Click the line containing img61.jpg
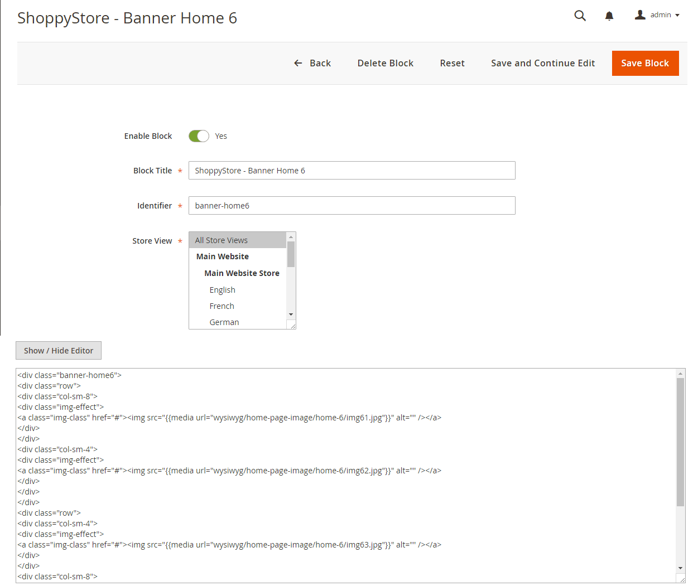 [x=229, y=418]
